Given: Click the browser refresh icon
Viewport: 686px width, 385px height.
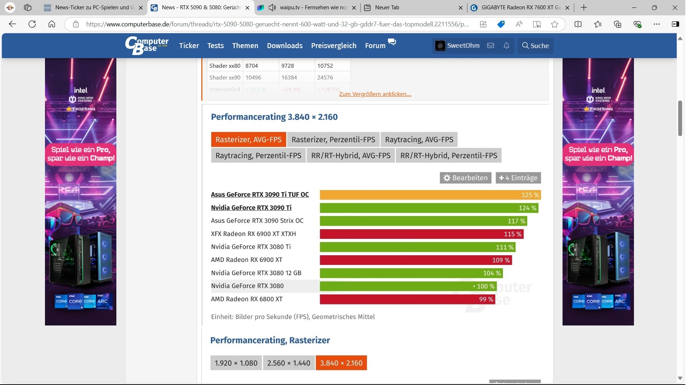Looking at the screenshot, I should (x=32, y=24).
